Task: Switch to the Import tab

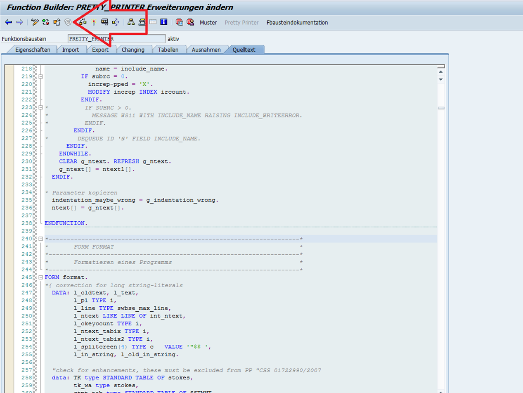Action: (71, 50)
